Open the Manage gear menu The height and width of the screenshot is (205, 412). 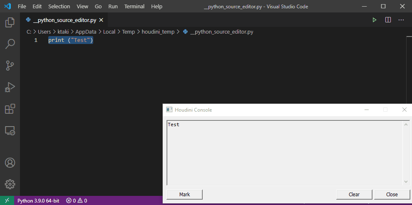coord(10,184)
